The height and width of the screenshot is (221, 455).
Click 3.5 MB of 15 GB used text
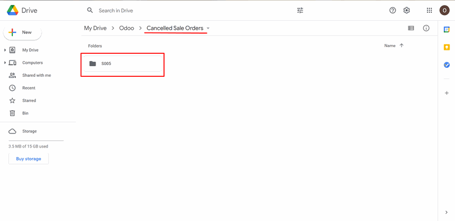point(29,146)
